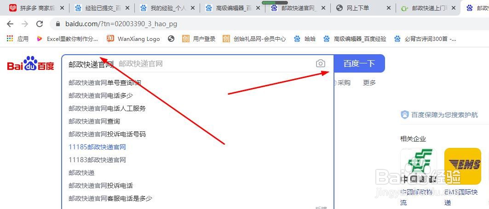Image resolution: width=489 pixels, height=209 pixels.
Task: Open the EMS logo thumbnail
Action: pyautogui.click(x=463, y=166)
